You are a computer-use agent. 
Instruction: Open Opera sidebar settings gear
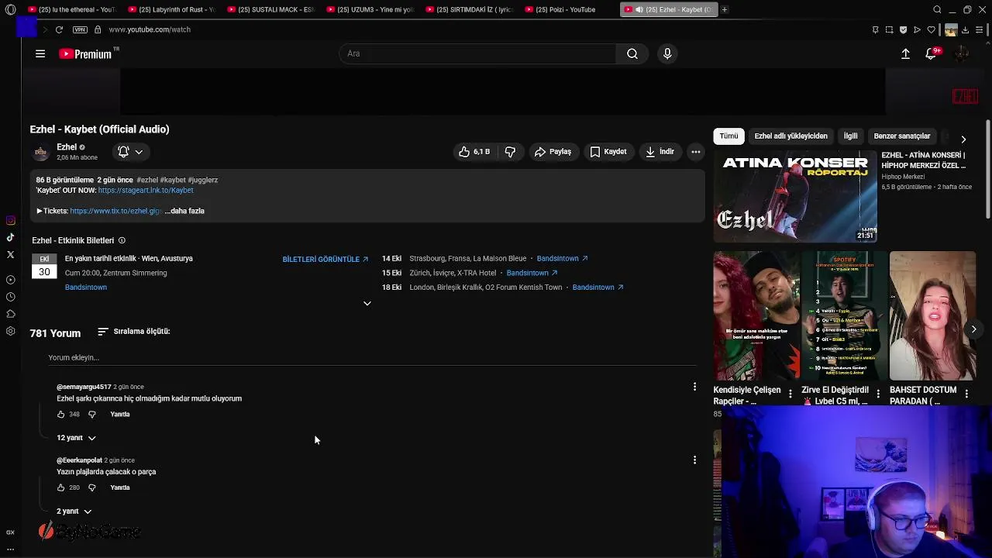tap(10, 332)
